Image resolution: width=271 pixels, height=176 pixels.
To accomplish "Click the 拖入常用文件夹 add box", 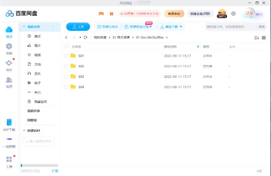I will (x=39, y=141).
